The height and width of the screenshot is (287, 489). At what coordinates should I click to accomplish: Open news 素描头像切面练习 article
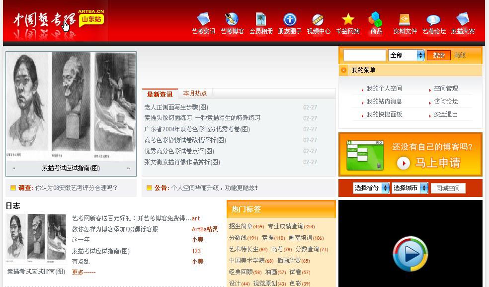(202, 118)
